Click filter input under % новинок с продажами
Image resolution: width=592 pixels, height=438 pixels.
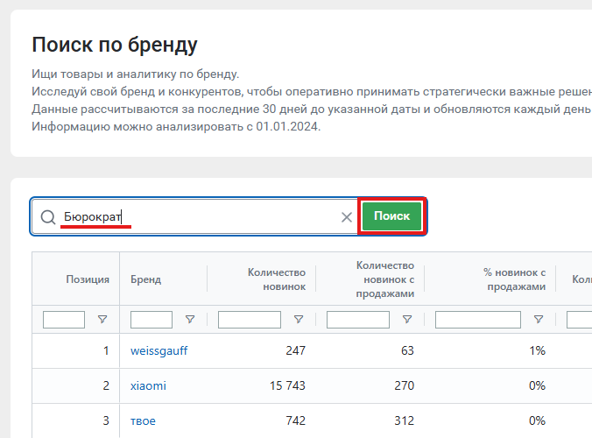[478, 320]
